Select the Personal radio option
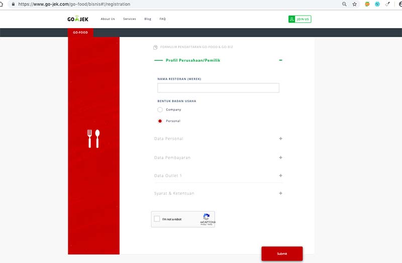Screen dimensions: 402x263 pos(160,121)
